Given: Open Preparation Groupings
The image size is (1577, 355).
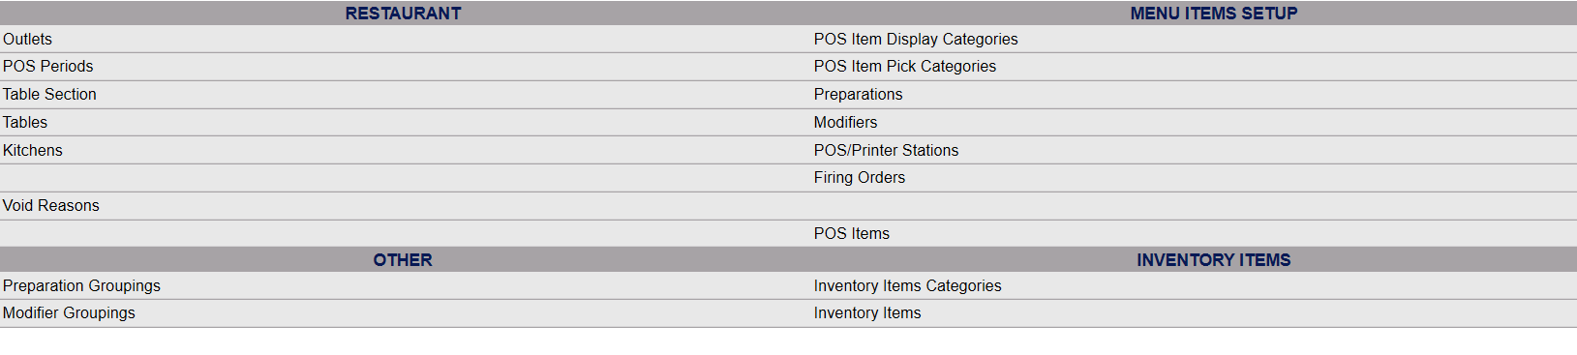Looking at the screenshot, I should tap(82, 285).
